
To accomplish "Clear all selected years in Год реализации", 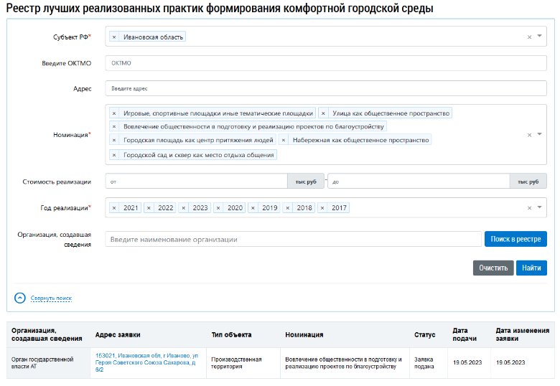I will tap(529, 208).
